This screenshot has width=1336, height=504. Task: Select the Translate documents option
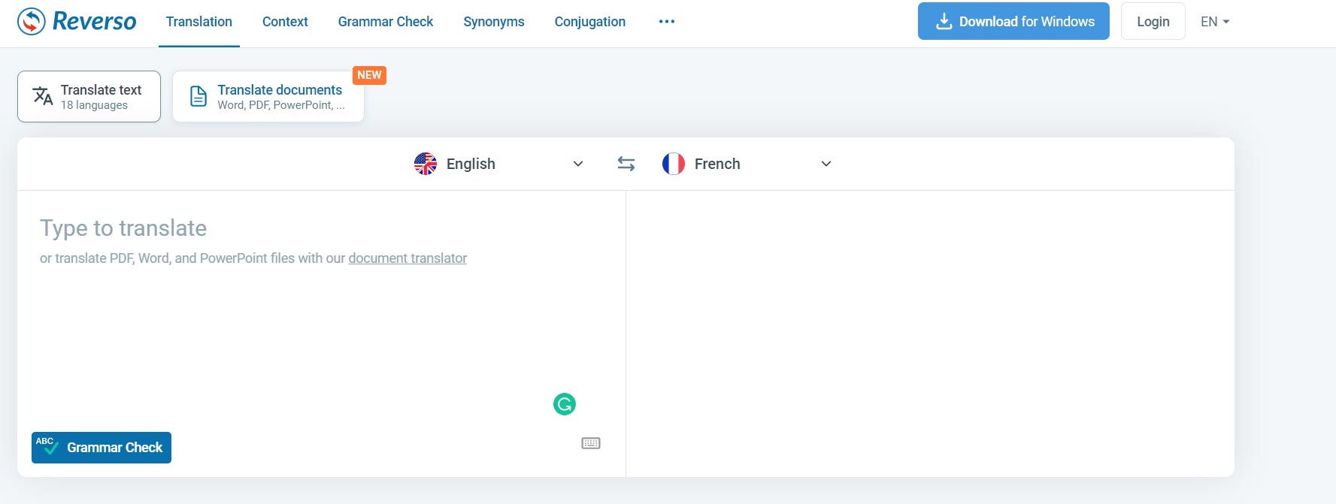(268, 96)
